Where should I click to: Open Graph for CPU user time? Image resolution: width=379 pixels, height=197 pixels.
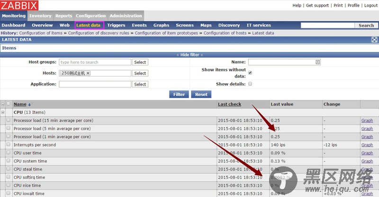(367, 153)
